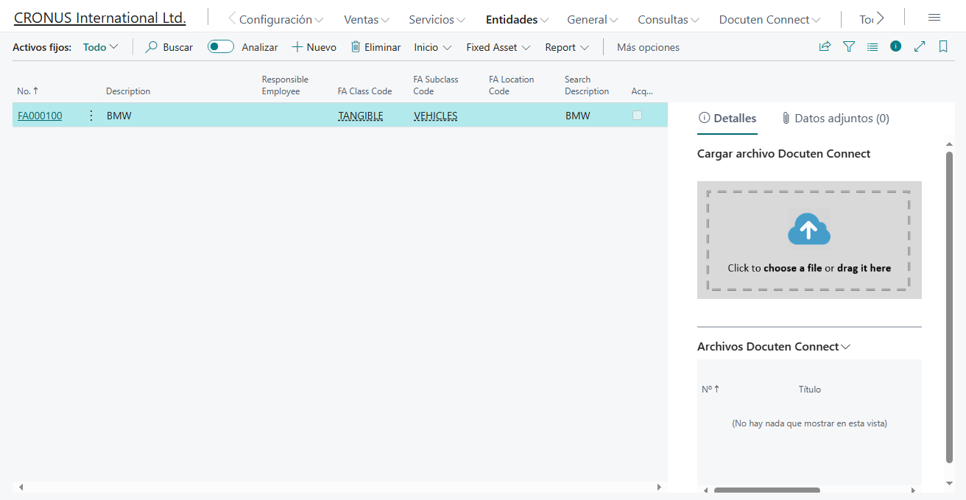Viewport: 966px width, 500px height.
Task: Toggle the information FactBox icon
Action: click(x=895, y=46)
